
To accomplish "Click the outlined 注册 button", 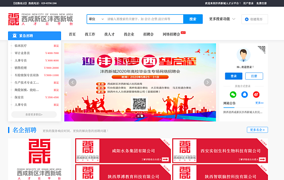I will coord(254,76).
